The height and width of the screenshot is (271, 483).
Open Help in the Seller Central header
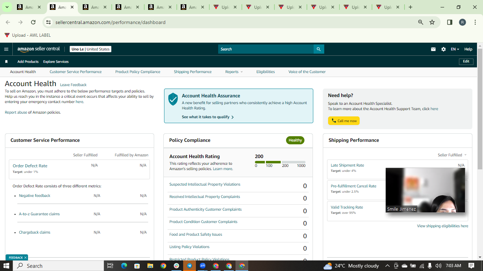[468, 49]
